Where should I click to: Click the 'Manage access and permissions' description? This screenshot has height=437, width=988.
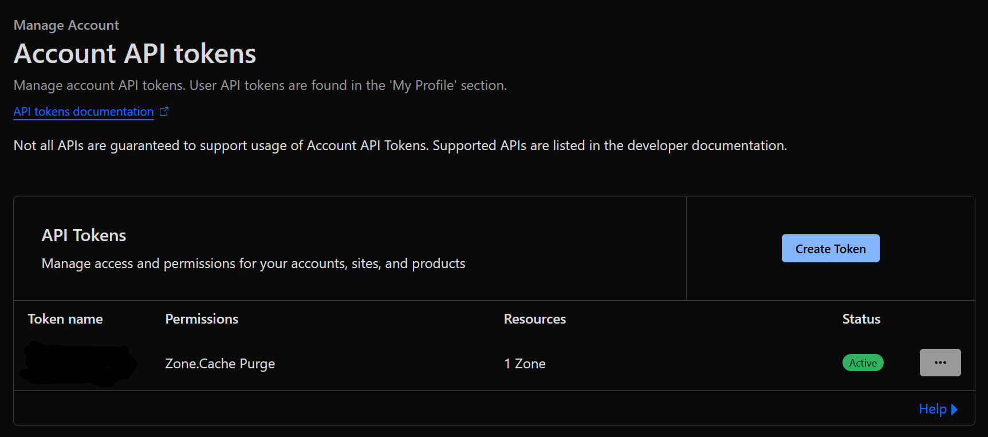pyautogui.click(x=253, y=263)
